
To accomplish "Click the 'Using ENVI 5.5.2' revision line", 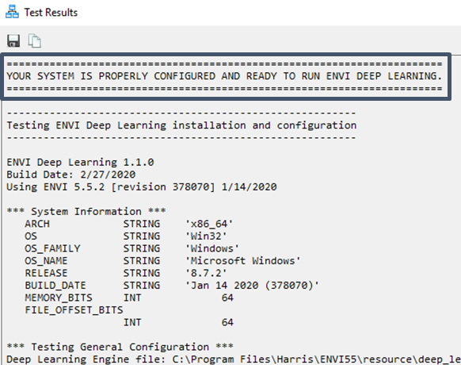I will click(x=142, y=187).
